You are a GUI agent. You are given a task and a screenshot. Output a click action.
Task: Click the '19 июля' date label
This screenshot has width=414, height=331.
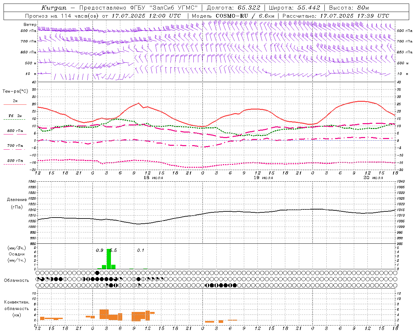point(263,178)
